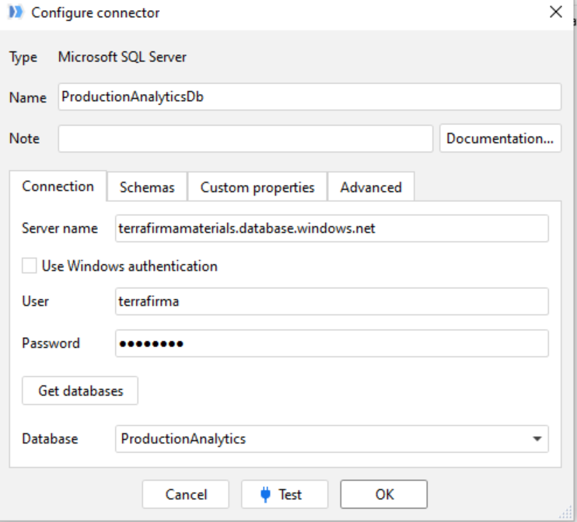Click the app logo in the title bar
Image resolution: width=577 pixels, height=522 pixels.
15,12
